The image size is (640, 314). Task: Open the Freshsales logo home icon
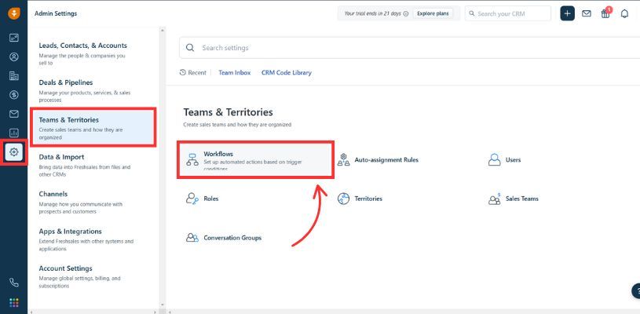pyautogui.click(x=14, y=13)
